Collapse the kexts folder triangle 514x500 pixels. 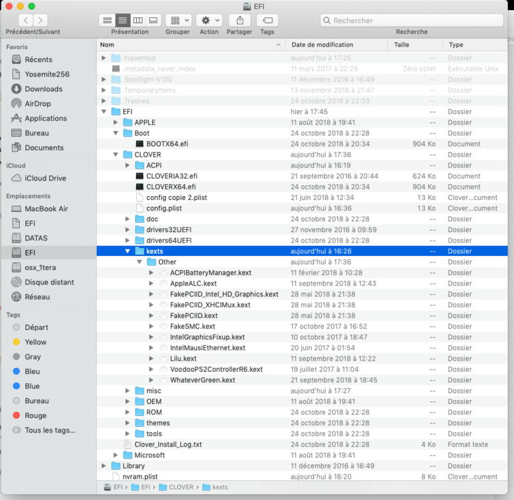[x=127, y=251]
